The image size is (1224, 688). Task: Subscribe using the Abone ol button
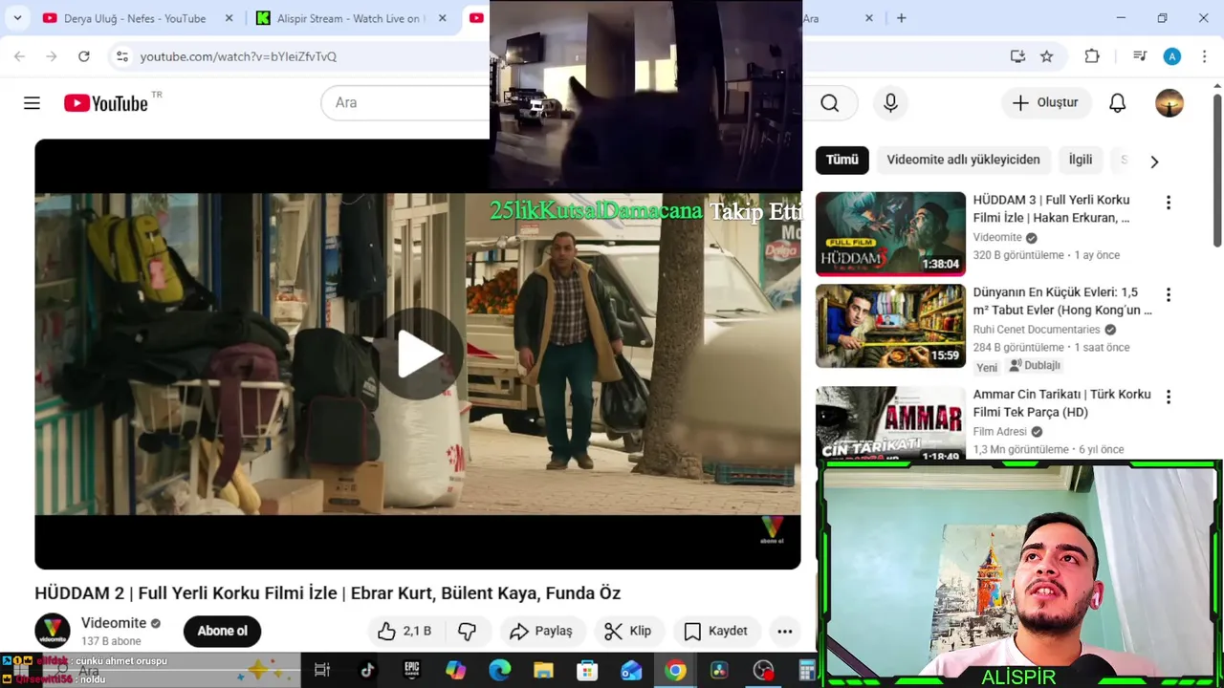pyautogui.click(x=222, y=631)
